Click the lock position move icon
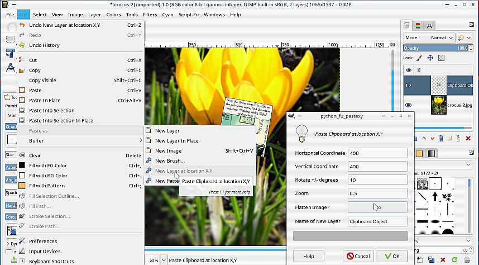Image resolution: width=479 pixels, height=265 pixels. [430, 58]
